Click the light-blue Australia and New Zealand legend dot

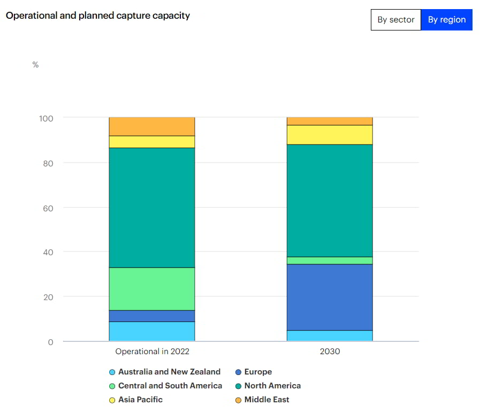(x=112, y=372)
